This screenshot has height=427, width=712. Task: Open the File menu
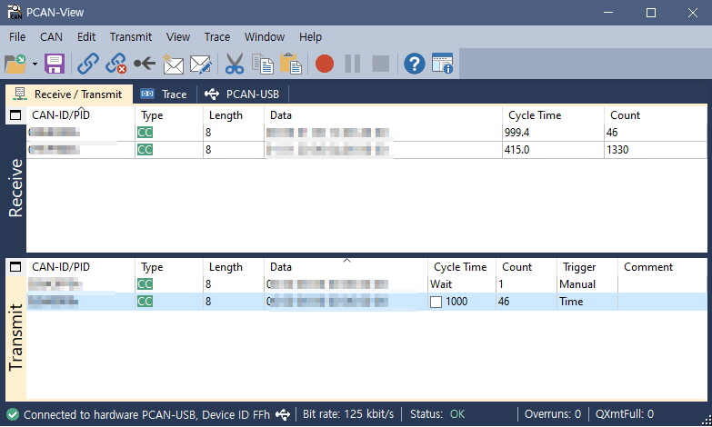click(x=17, y=36)
